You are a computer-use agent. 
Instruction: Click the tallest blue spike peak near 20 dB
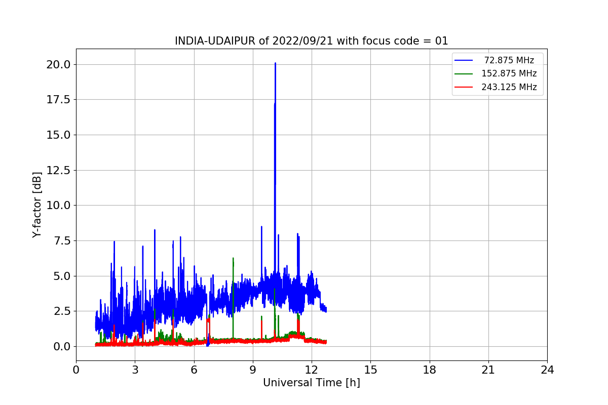click(x=275, y=64)
